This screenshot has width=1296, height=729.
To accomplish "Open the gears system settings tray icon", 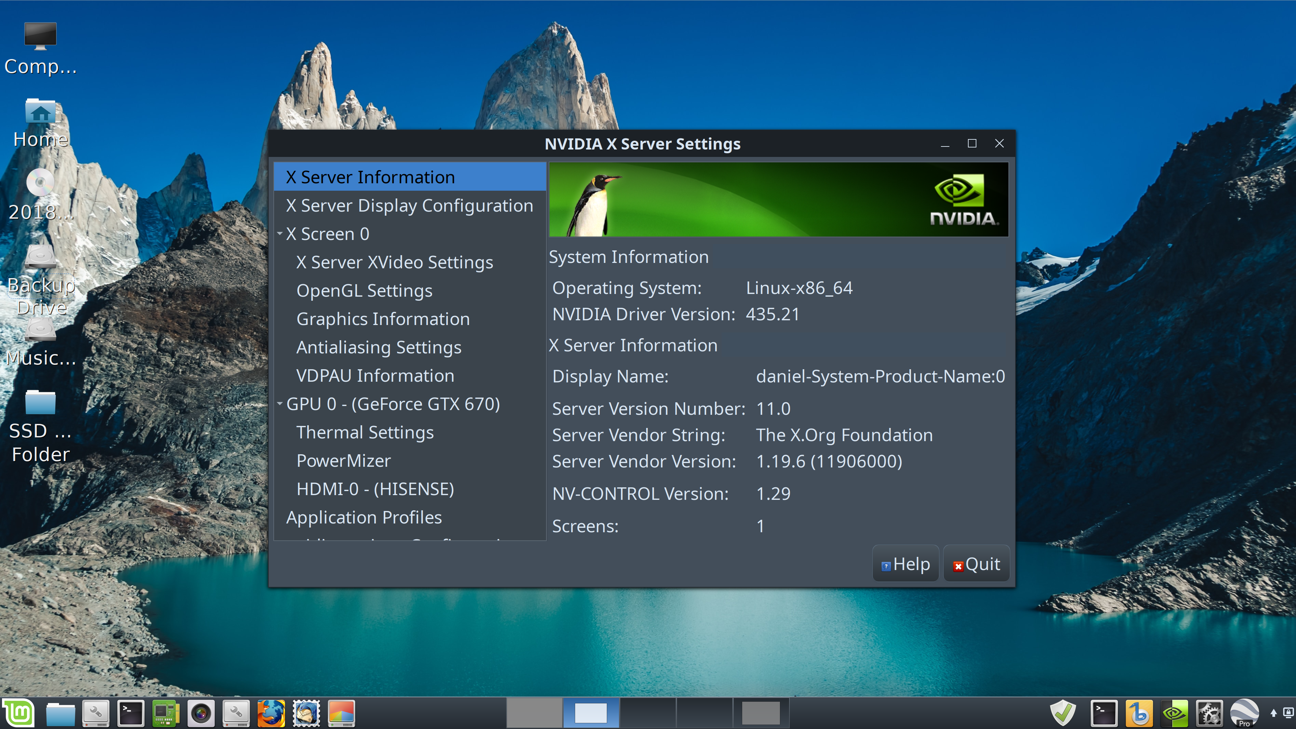I will 1209,713.
